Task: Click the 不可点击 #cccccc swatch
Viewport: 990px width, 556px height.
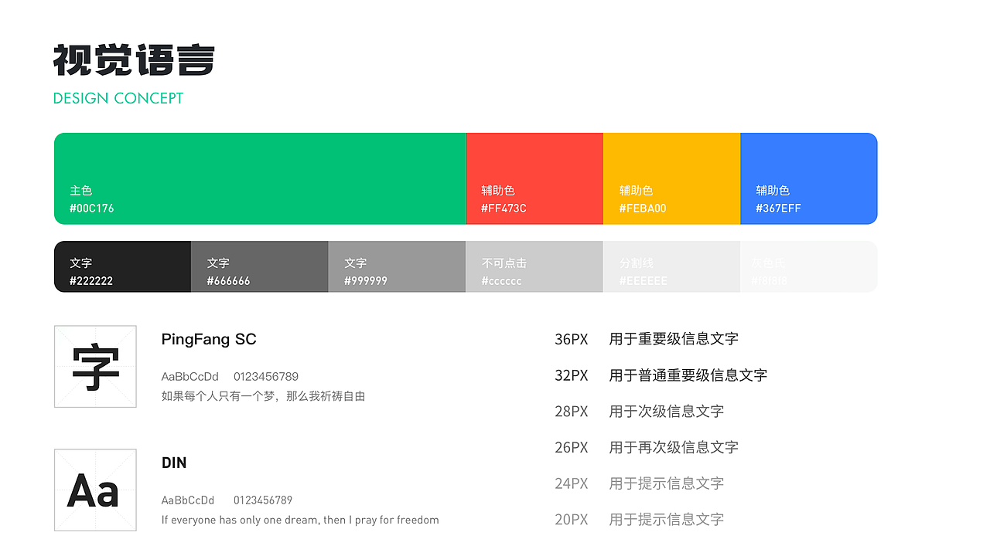Action: tap(534, 266)
